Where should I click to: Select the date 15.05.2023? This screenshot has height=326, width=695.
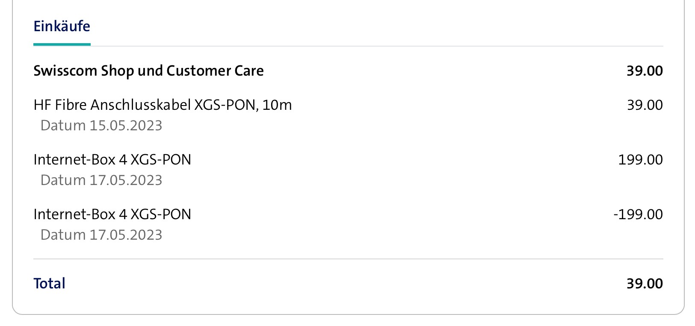tap(126, 126)
